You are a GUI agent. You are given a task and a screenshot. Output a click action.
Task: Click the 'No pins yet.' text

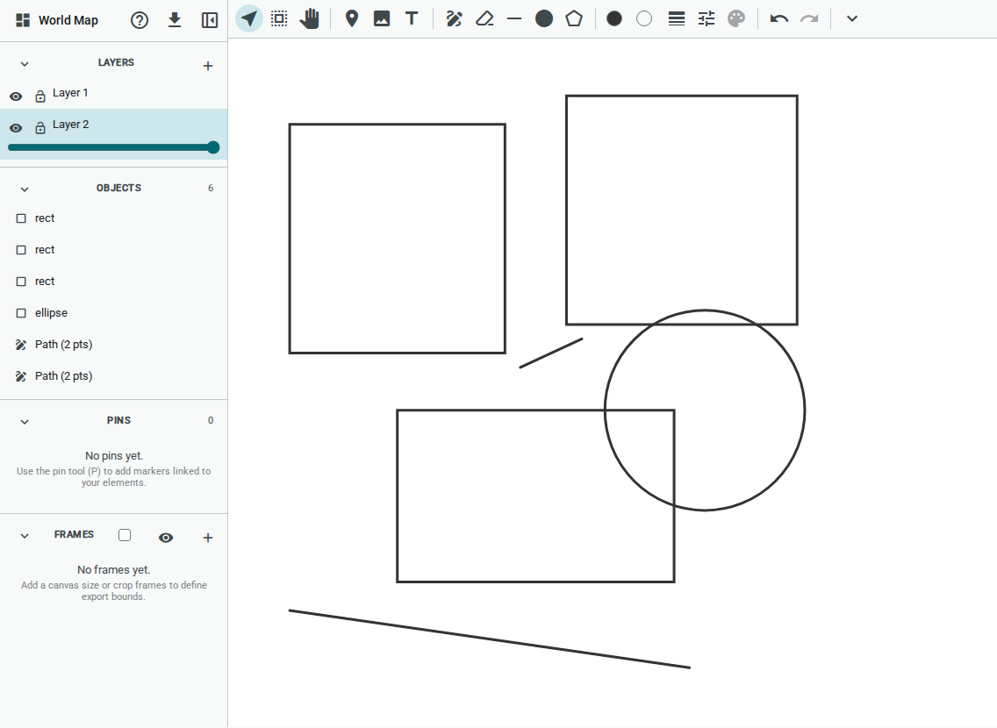[114, 456]
